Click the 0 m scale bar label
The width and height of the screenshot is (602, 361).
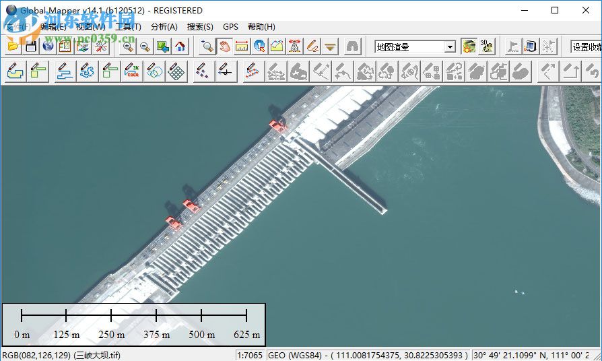22,335
